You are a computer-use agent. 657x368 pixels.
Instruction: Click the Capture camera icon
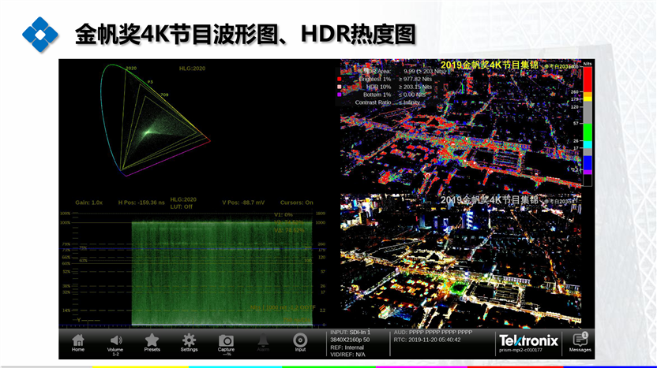tap(226, 341)
